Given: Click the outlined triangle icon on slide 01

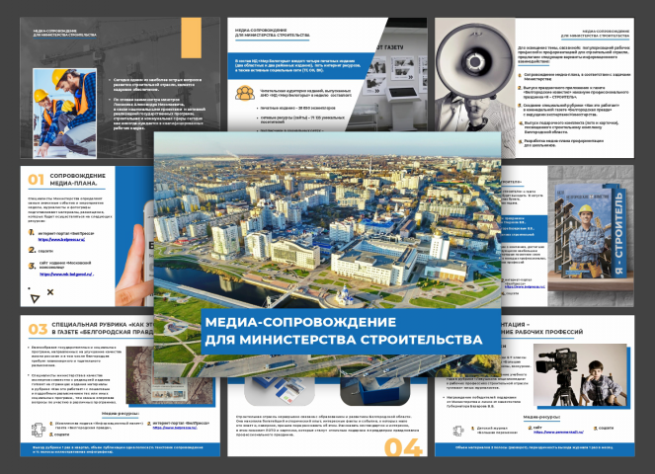Looking at the screenshot, I should pos(36,298).
